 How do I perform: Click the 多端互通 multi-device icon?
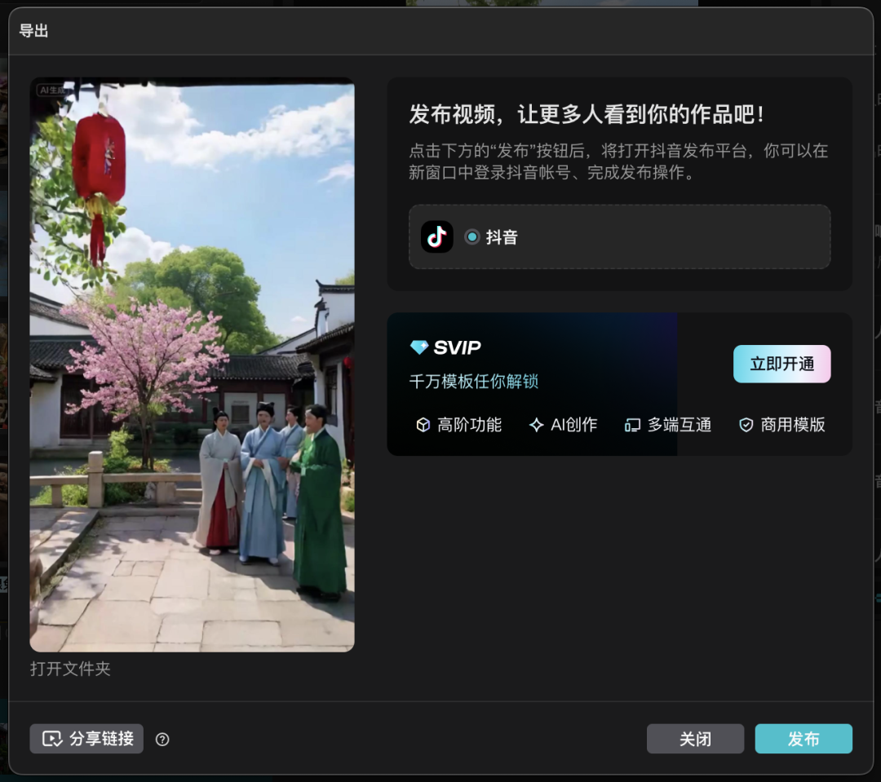[631, 424]
